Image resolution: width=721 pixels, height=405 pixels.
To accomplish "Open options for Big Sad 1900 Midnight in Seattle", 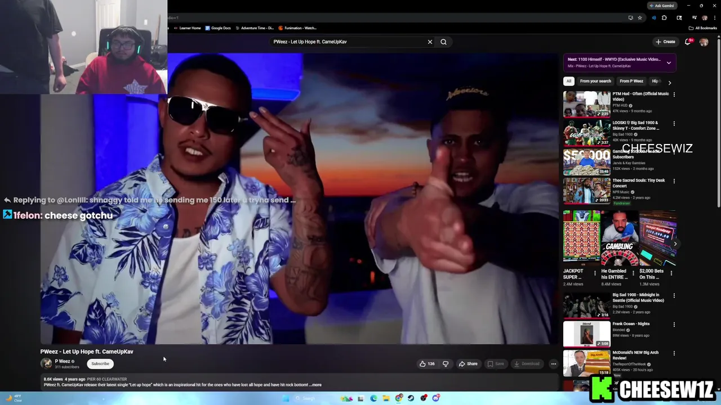I will tap(674, 295).
